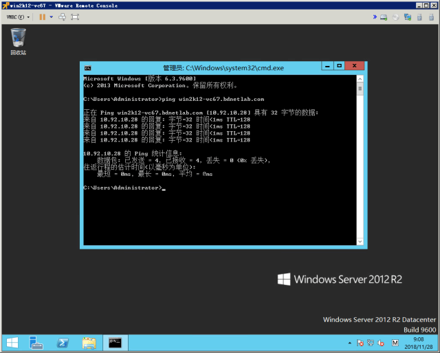Screen dimensions: 440x353
Task: Click the Send Ctrl+Alt+Del toolbar icon
Action: tap(63, 17)
